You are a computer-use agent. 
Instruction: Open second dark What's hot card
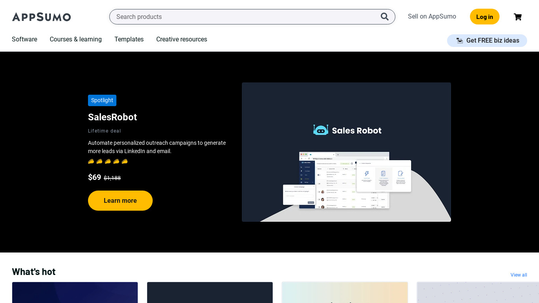[x=210, y=292]
